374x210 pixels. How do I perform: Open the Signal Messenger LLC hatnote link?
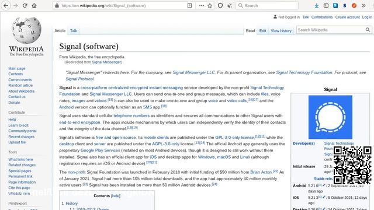tap(193, 72)
